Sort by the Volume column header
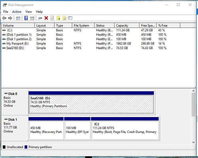The width and height of the screenshot is (198, 158). pyautogui.click(x=18, y=25)
